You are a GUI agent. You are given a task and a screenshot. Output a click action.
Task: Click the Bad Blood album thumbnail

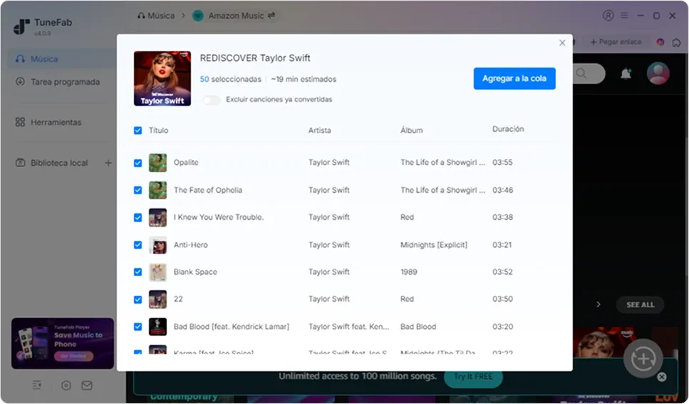157,326
